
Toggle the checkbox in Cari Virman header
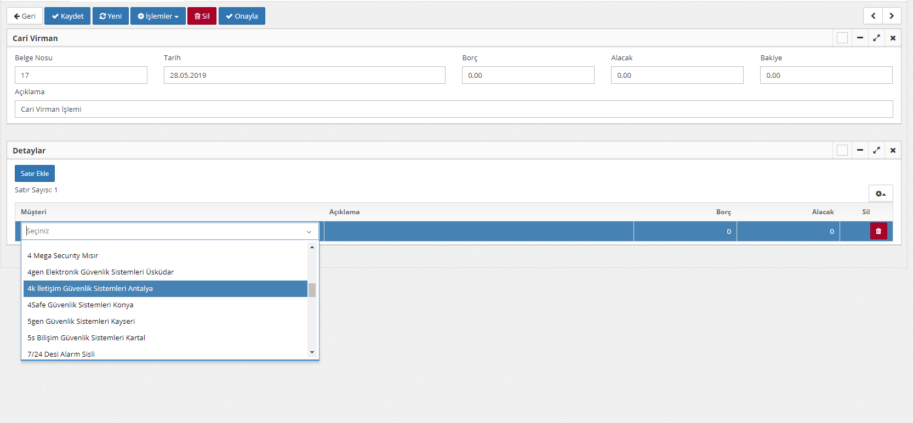(x=842, y=38)
